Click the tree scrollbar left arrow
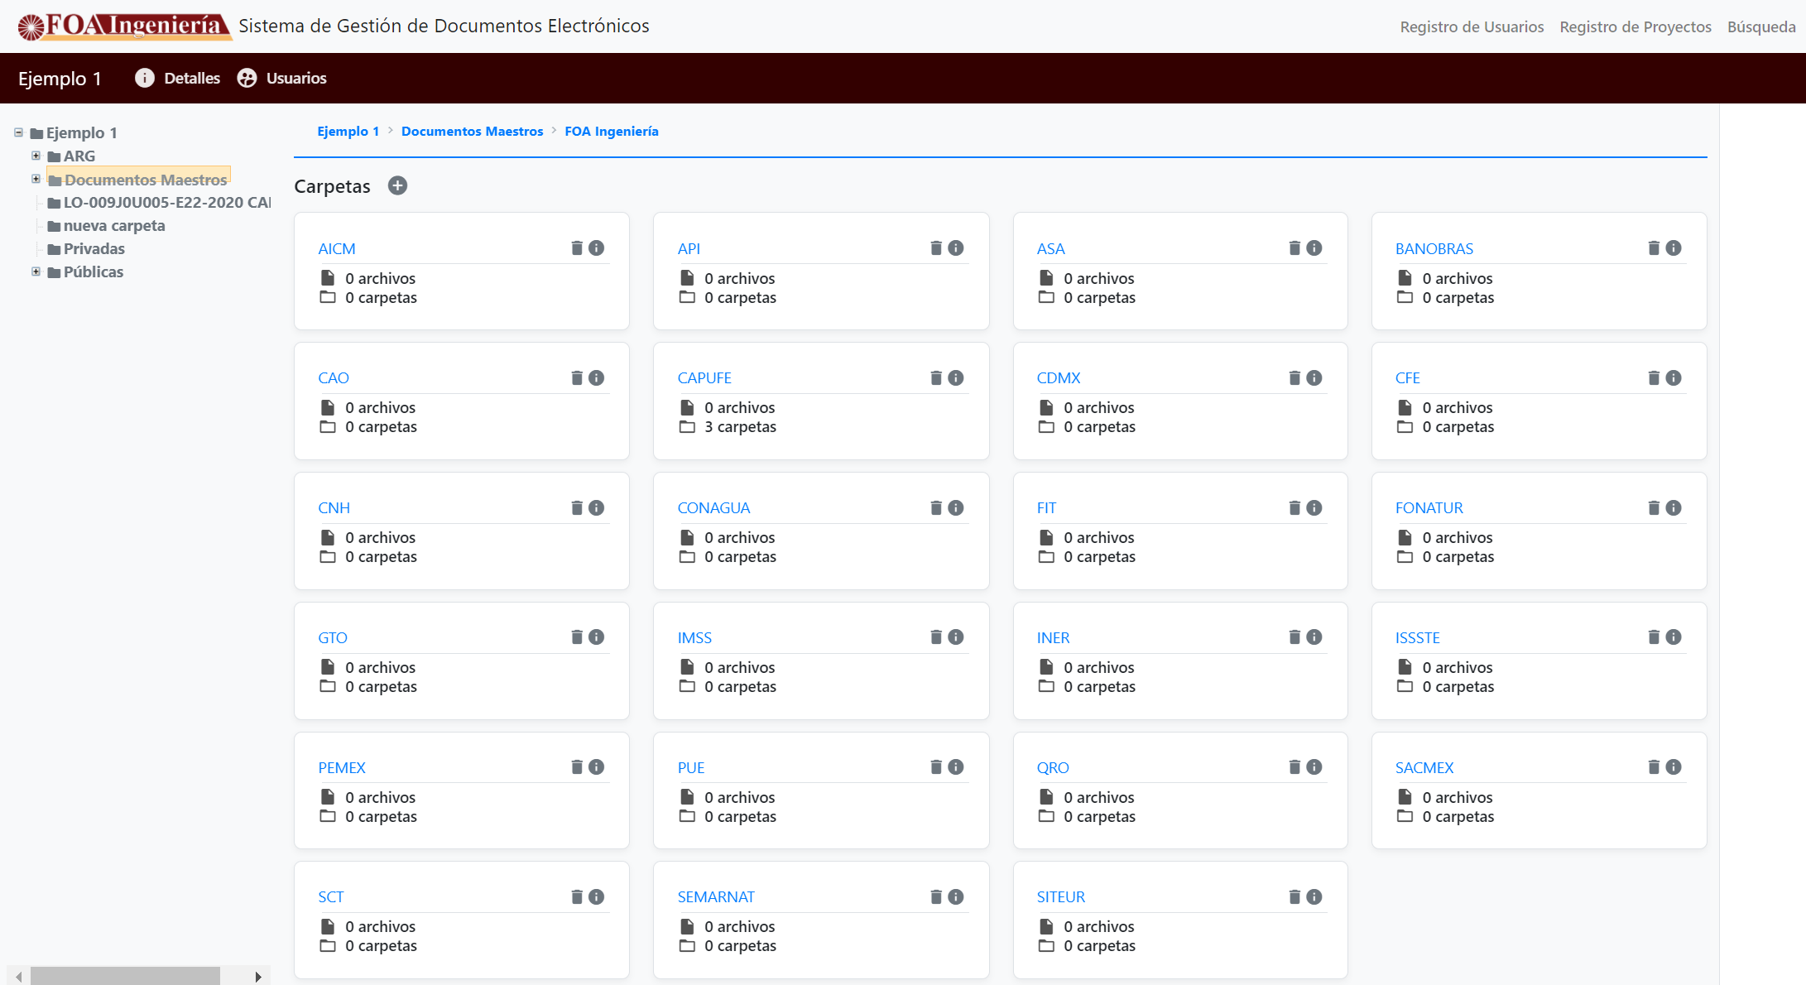 click(19, 977)
